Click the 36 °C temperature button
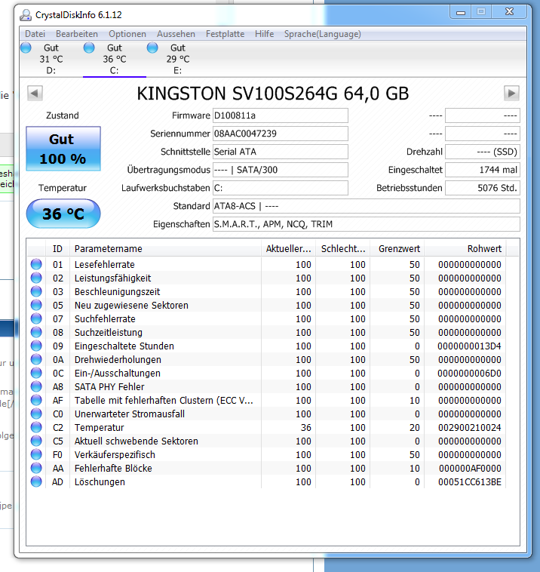 click(63, 214)
